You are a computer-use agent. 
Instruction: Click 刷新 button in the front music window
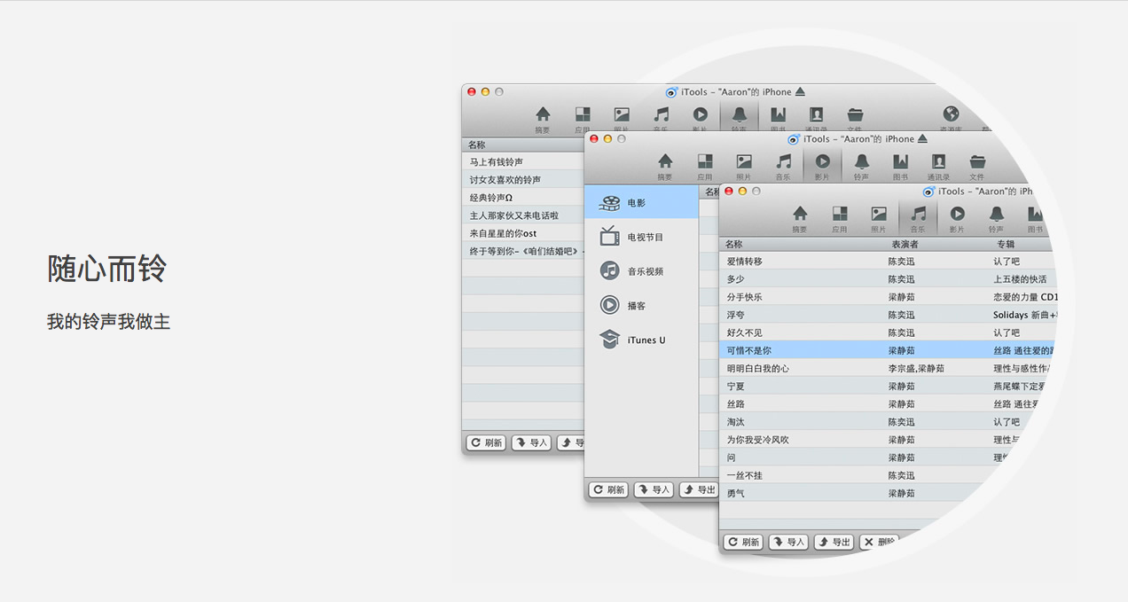coord(743,542)
